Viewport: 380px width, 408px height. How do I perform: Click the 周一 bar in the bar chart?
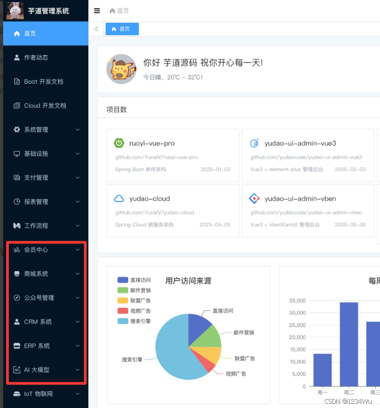[322, 370]
